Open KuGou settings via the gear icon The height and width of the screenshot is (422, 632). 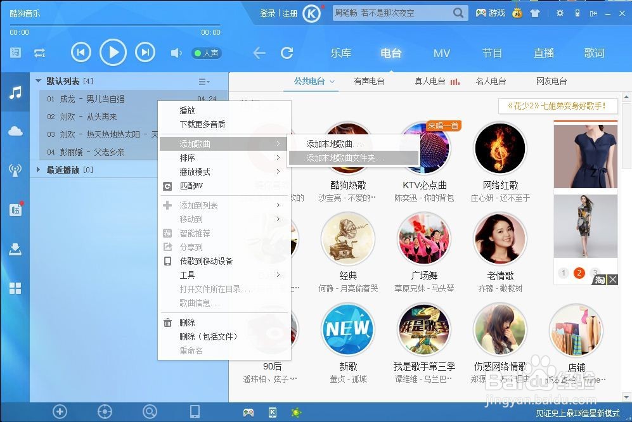click(x=560, y=13)
